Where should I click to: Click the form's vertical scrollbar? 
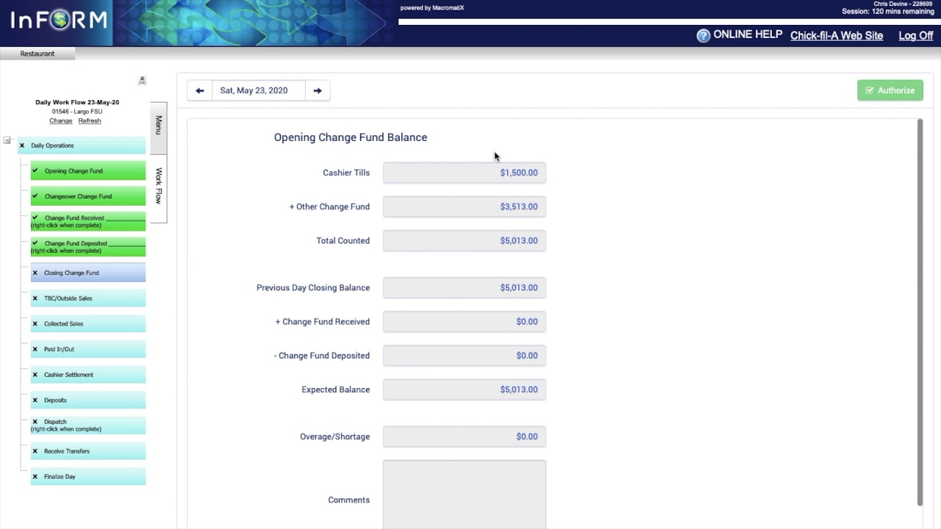pyautogui.click(x=920, y=312)
